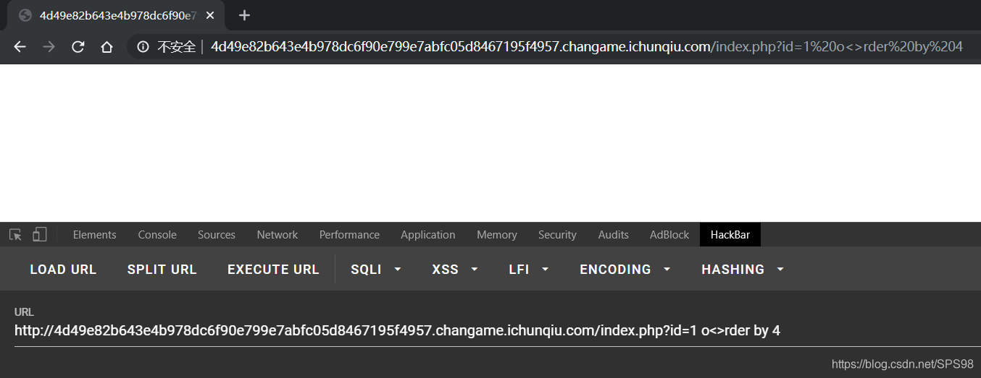Expand the XSS dropdown menu
981x378 pixels.
455,270
